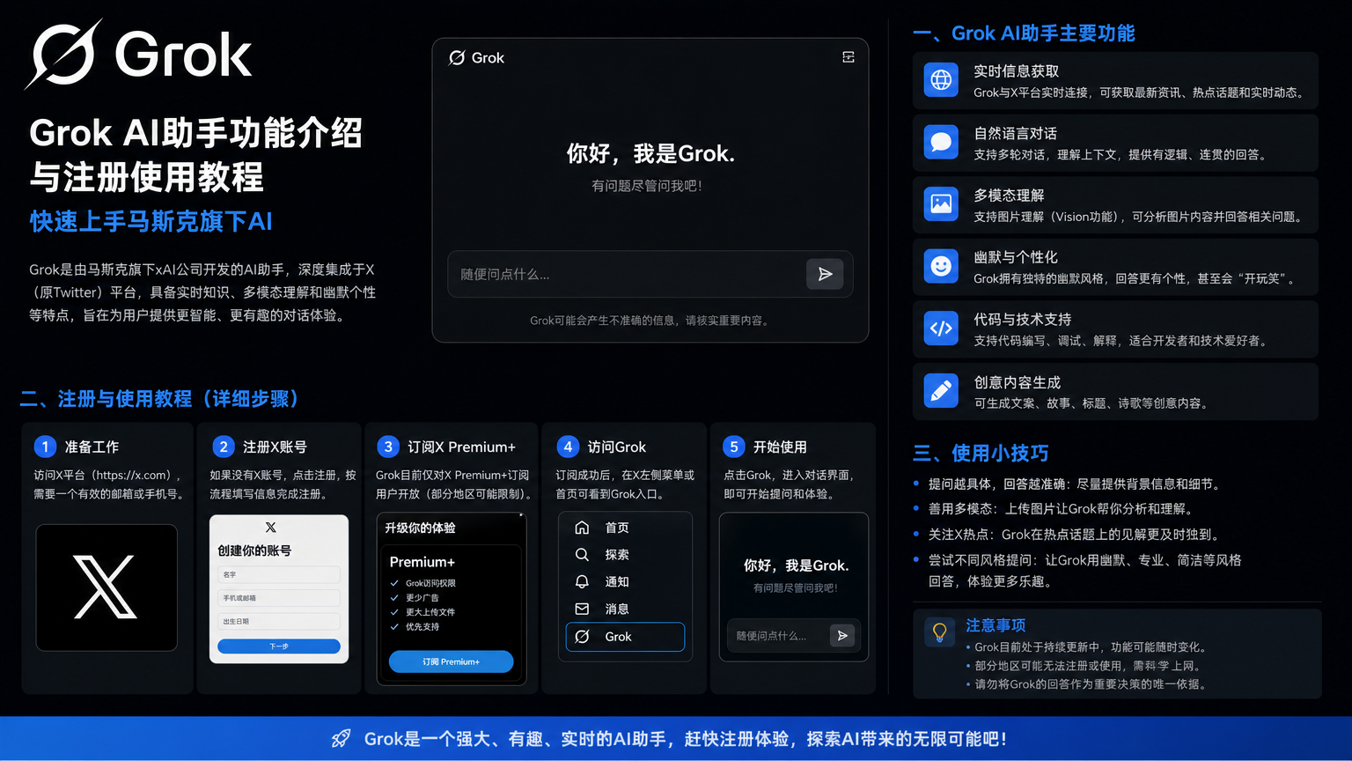
Task: Click the step 4 number badge for 访问Grok
Action: pos(568,447)
